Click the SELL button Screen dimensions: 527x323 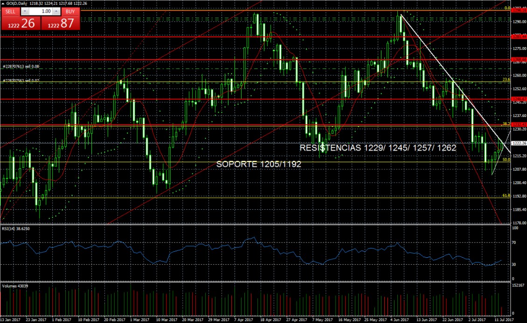(x=10, y=11)
